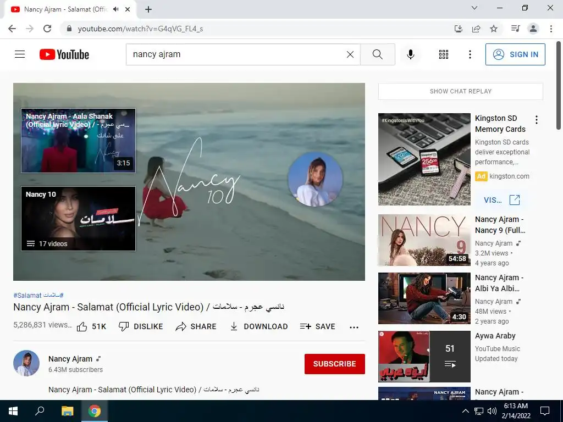Open the Windows Start menu
This screenshot has width=563, height=422.
pos(13,411)
